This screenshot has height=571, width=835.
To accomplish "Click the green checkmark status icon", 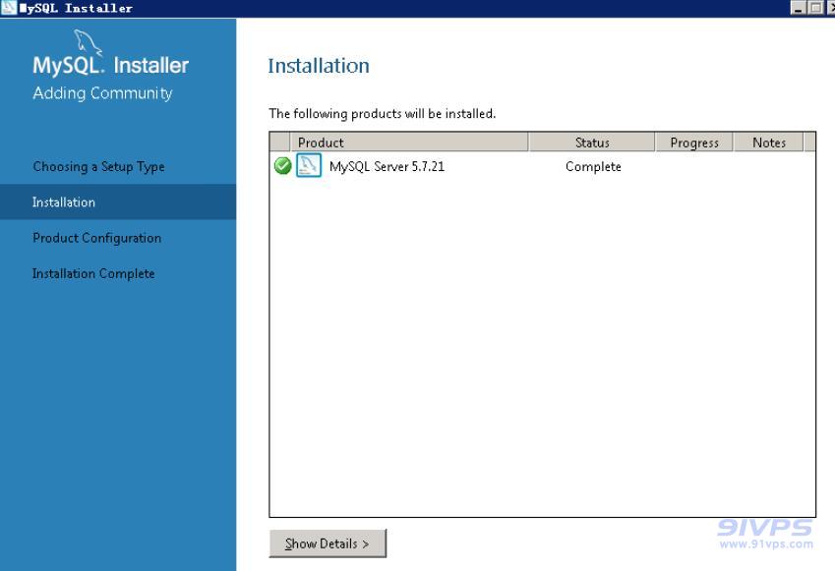I will coord(282,166).
